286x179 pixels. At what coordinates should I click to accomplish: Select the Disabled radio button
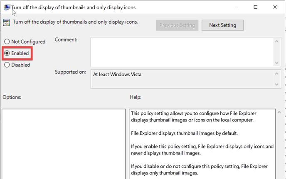tap(7, 65)
